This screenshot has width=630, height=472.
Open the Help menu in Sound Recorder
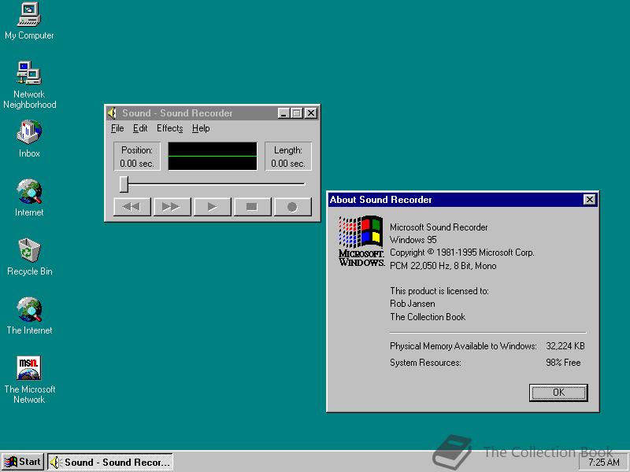(x=201, y=128)
